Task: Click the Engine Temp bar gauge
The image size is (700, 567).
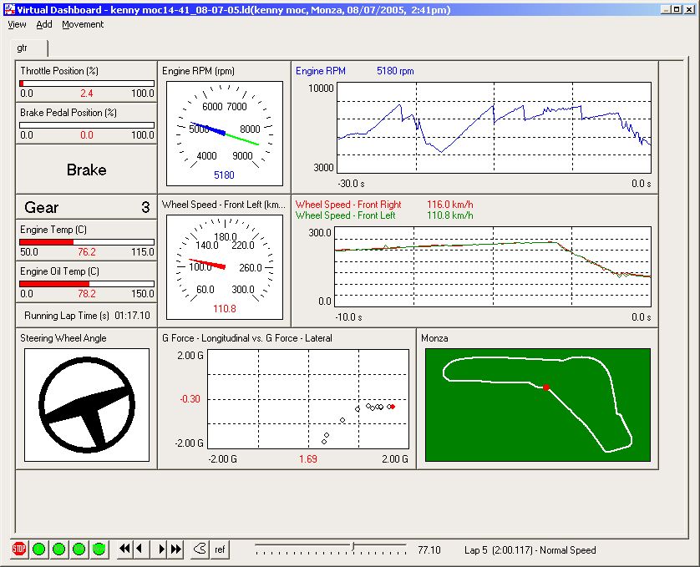Action: click(x=87, y=241)
